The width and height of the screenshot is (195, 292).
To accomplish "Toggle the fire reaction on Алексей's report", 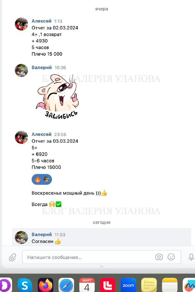I will (42, 179).
